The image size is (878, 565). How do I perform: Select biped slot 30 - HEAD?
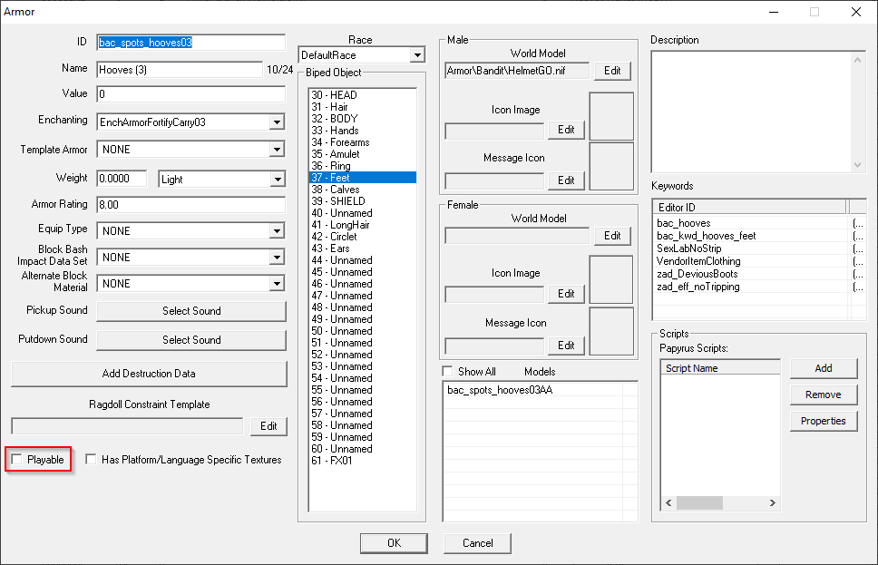pos(363,95)
